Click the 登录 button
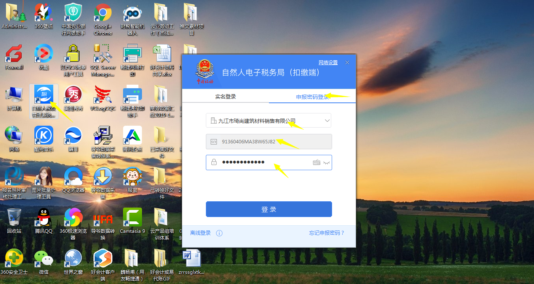The image size is (534, 284). (x=269, y=209)
